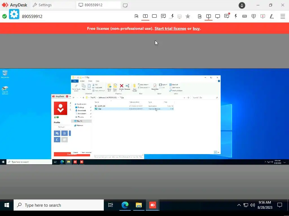Click the remote Windows Start button
The image size is (289, 216).
tap(3, 162)
